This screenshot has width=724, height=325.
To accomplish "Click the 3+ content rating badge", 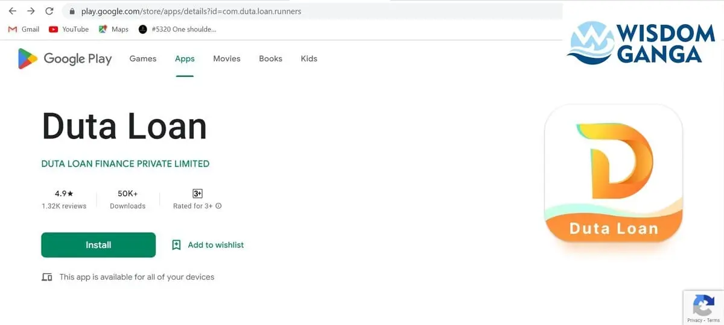I will (197, 194).
